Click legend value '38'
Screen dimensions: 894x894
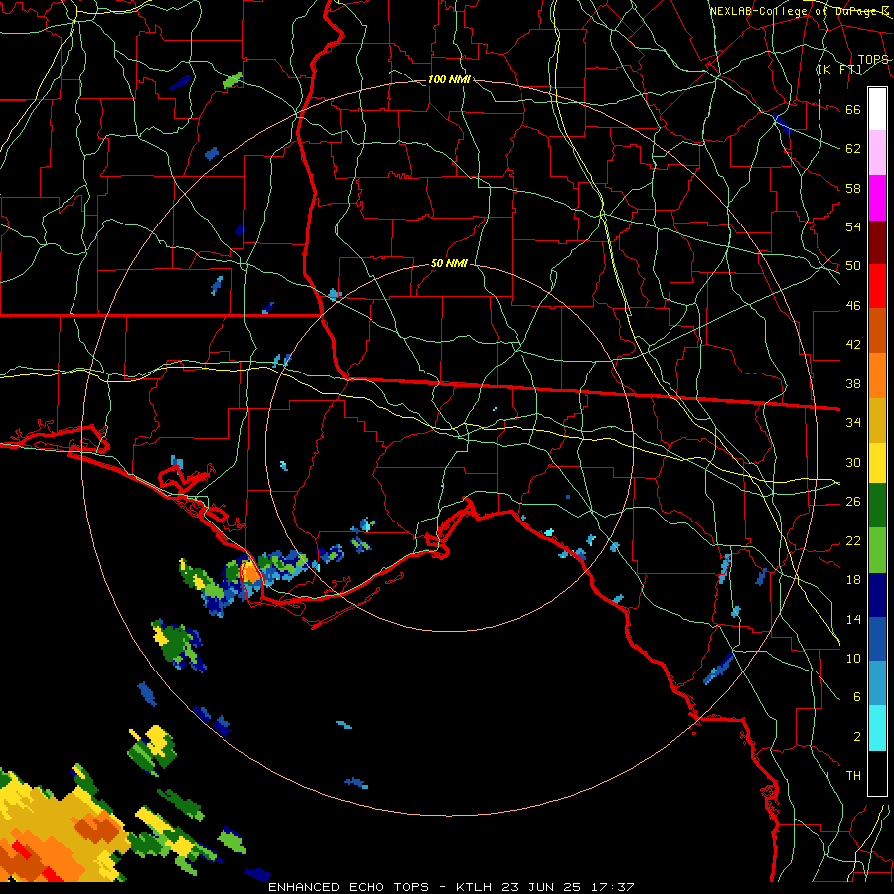click(853, 383)
